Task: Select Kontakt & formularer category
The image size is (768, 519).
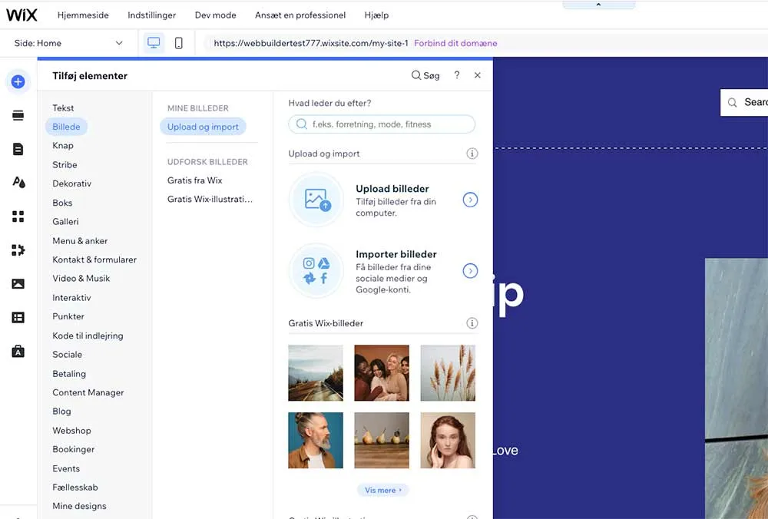Action: [x=94, y=259]
